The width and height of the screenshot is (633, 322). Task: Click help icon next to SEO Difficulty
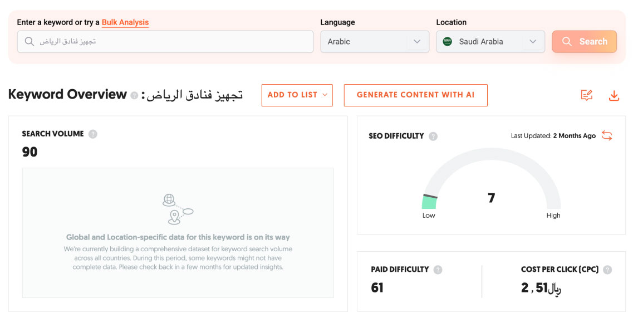click(x=433, y=136)
